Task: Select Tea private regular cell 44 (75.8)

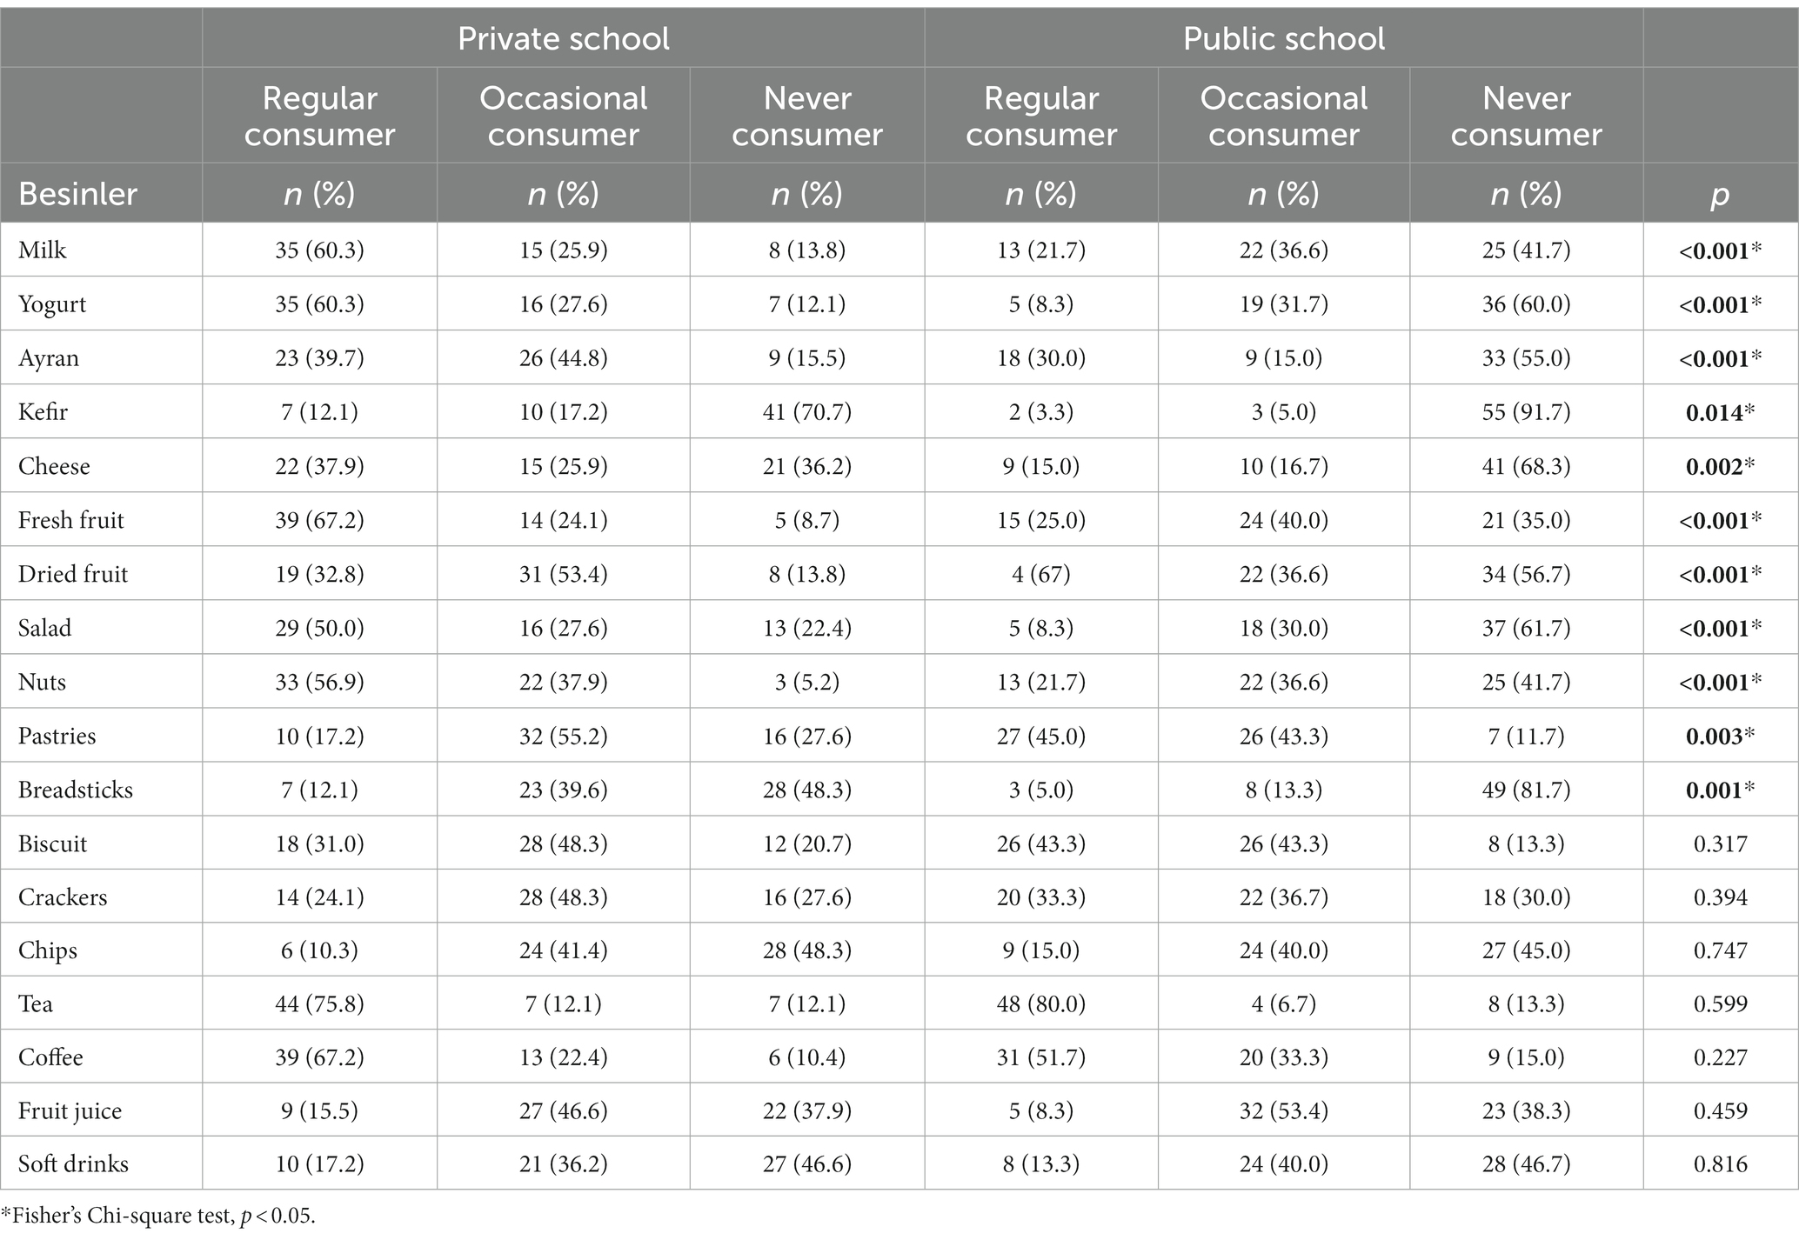Action: (319, 1003)
